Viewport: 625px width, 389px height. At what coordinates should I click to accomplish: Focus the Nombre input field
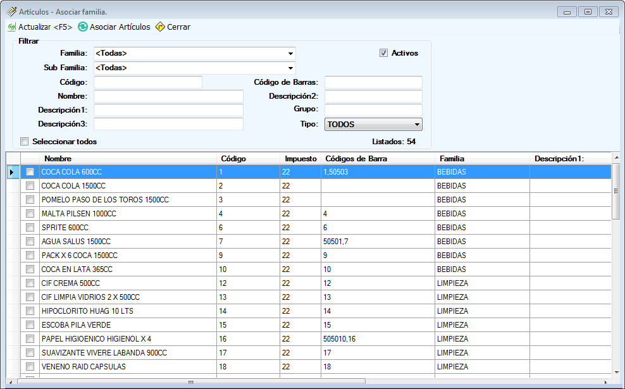(x=169, y=96)
